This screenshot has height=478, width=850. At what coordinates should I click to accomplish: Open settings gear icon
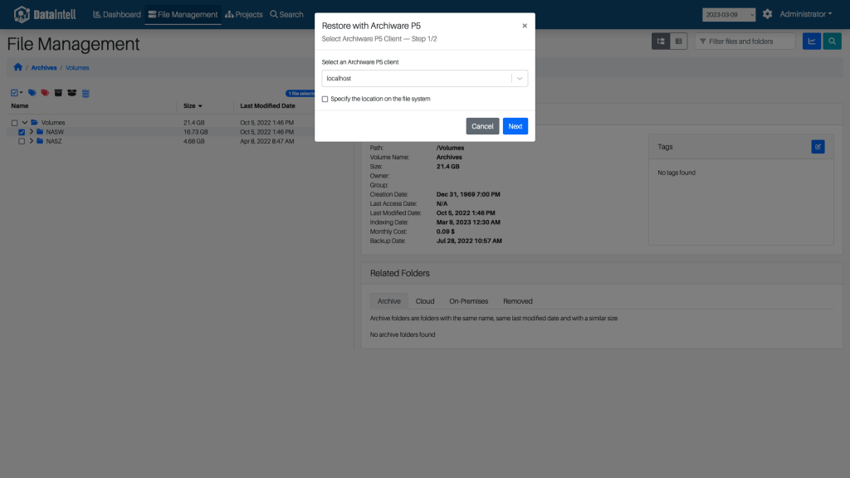767,14
